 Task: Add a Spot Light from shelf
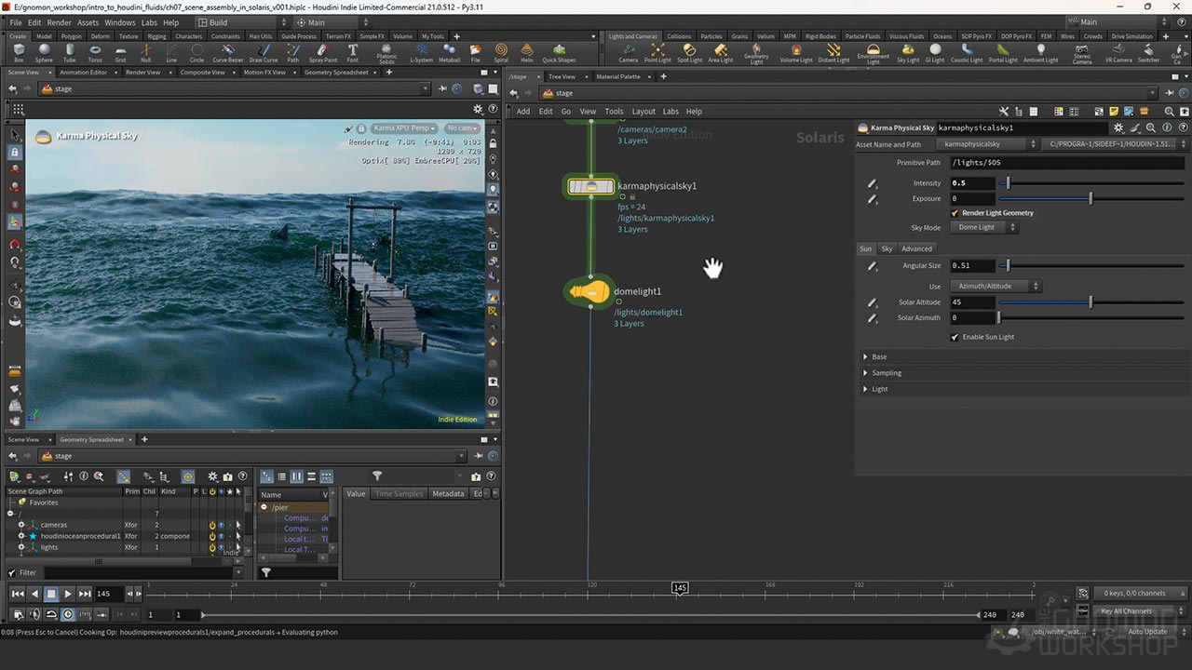point(689,52)
